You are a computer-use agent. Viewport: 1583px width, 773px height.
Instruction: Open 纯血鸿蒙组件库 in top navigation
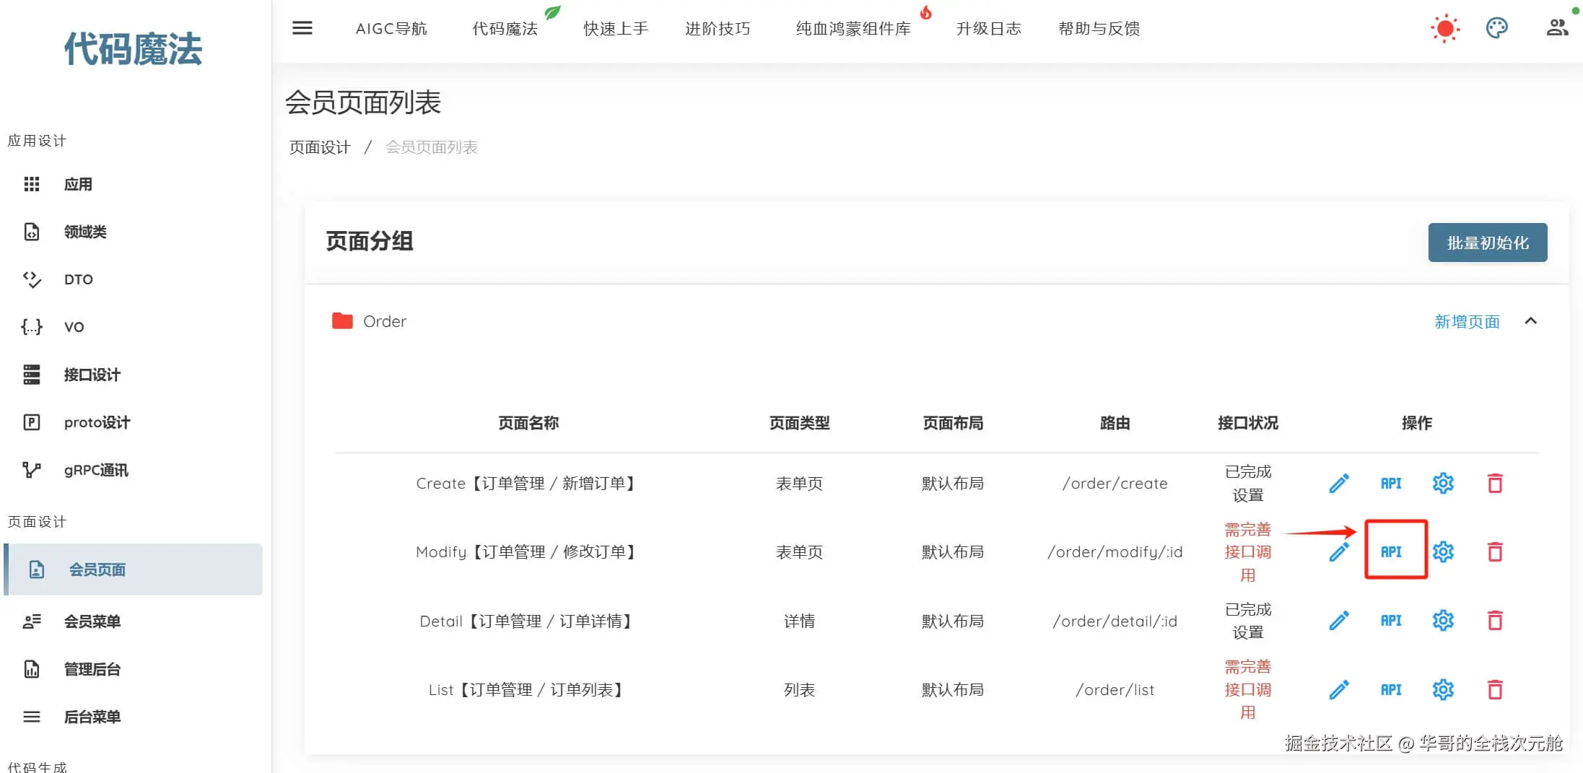[853, 29]
